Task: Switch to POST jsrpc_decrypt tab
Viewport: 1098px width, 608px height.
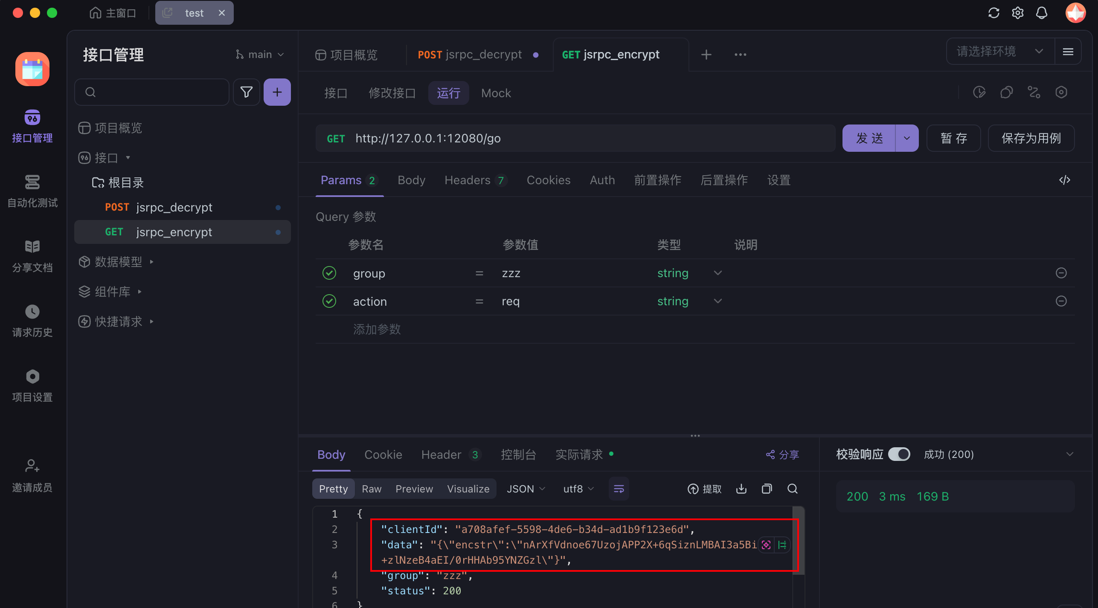Action: tap(478, 55)
